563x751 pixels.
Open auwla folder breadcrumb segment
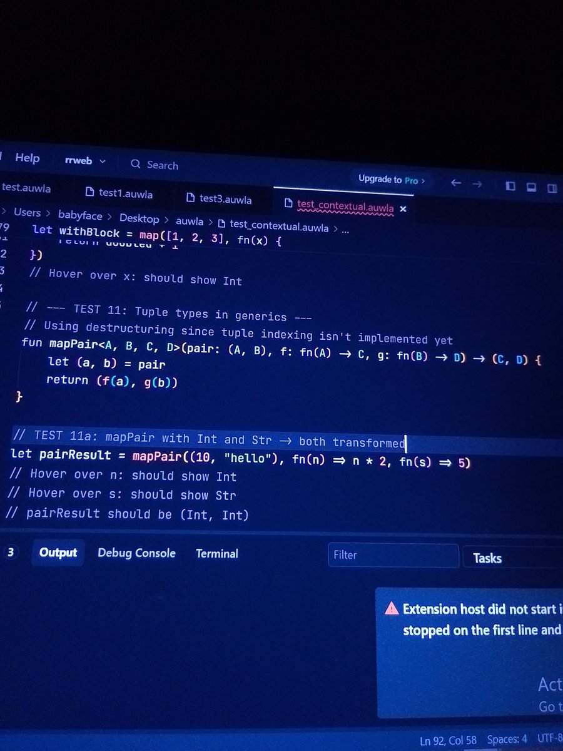coord(190,222)
